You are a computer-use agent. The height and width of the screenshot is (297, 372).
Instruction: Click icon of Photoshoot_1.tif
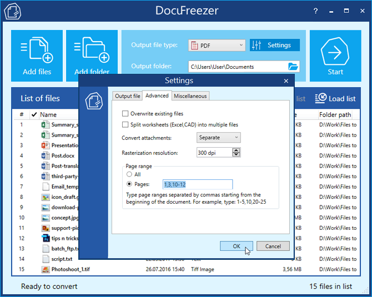click(46, 269)
